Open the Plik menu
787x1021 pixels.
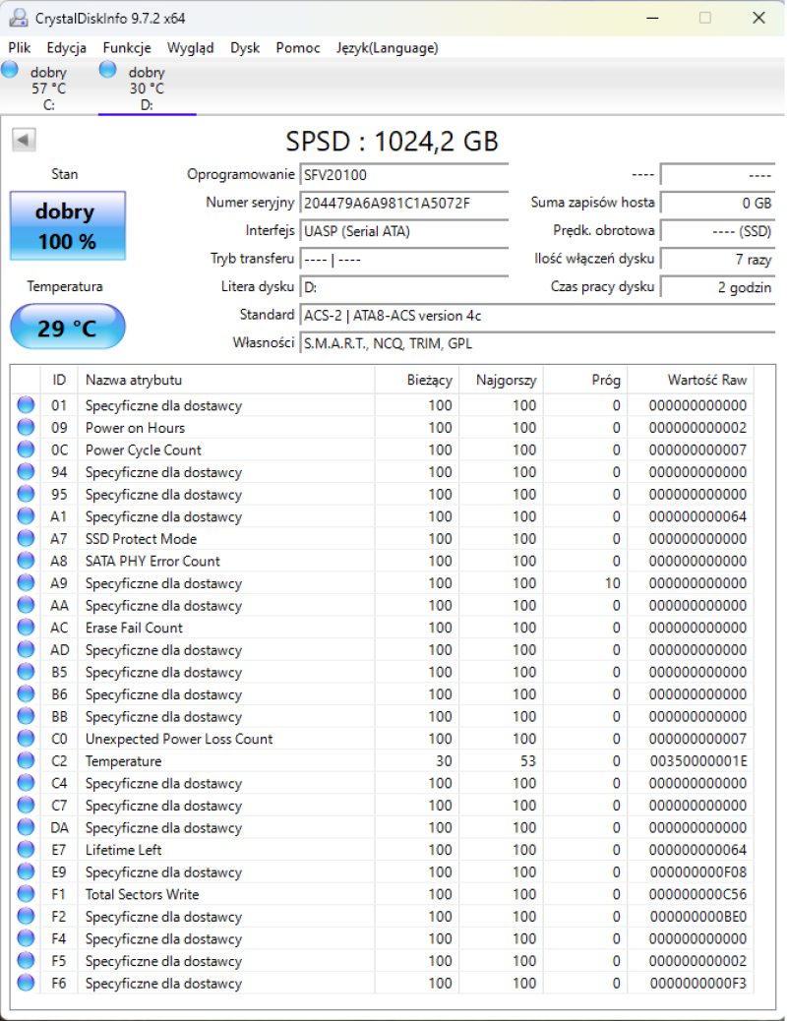coord(20,47)
